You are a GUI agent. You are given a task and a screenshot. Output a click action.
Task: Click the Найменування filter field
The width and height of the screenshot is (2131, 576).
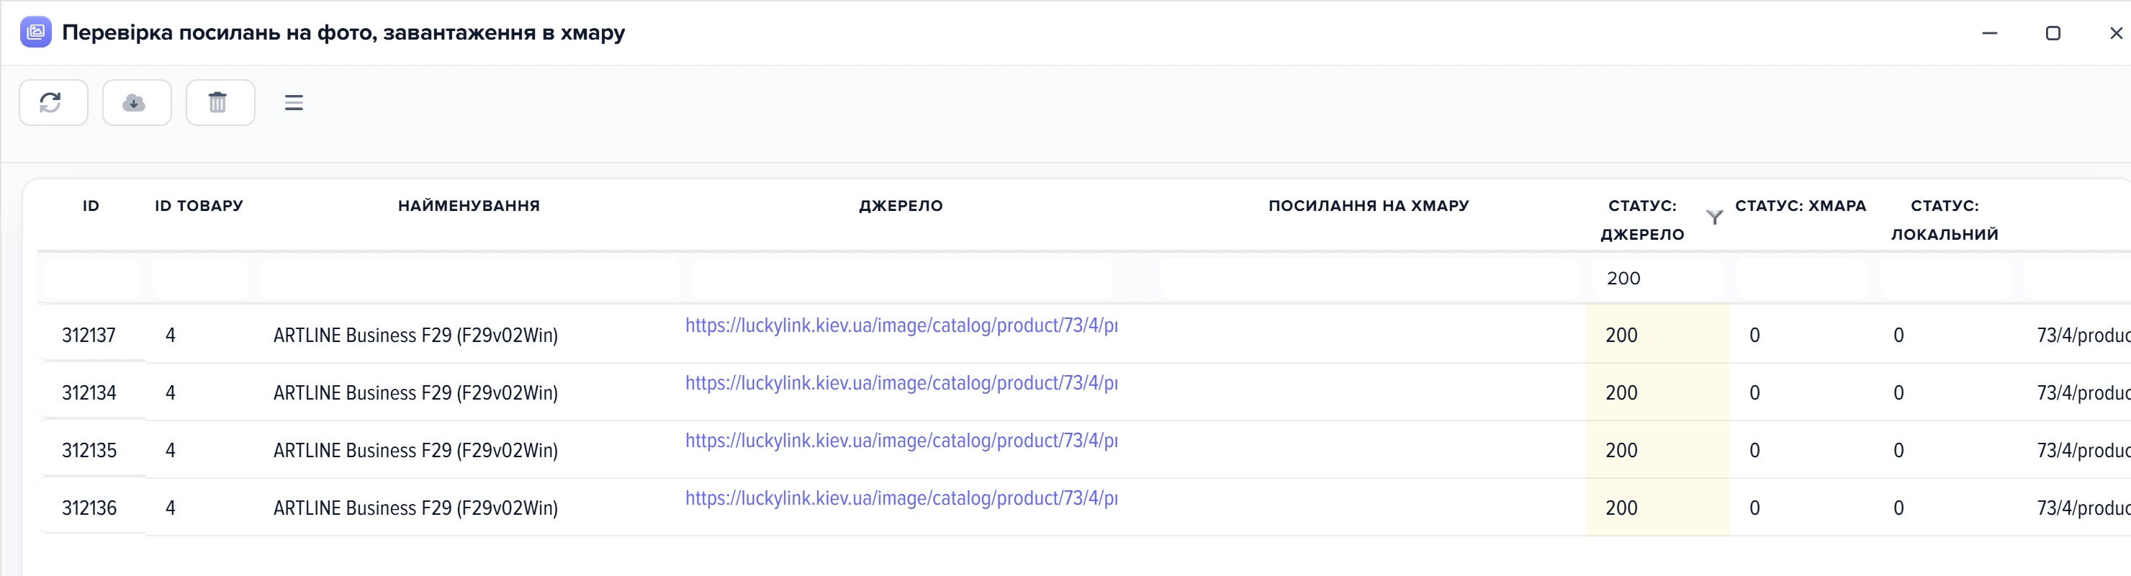[468, 278]
